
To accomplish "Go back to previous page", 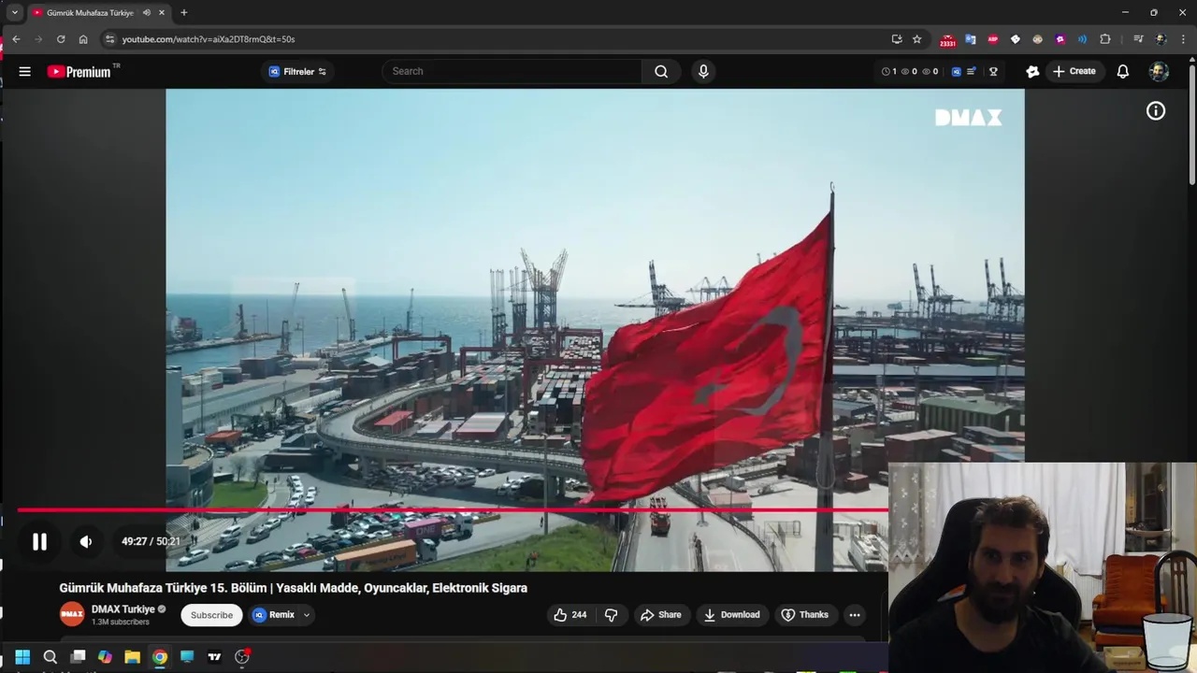I will pyautogui.click(x=16, y=39).
